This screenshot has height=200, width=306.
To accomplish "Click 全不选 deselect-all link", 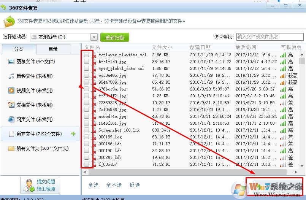I will [114, 185].
